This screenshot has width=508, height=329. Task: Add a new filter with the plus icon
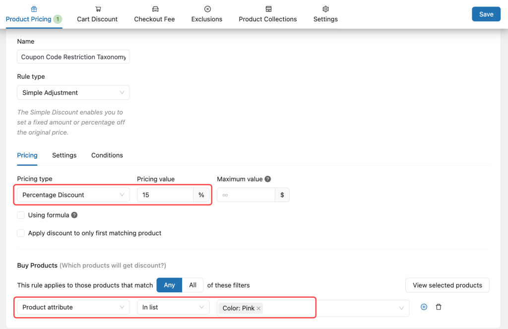[x=424, y=307]
